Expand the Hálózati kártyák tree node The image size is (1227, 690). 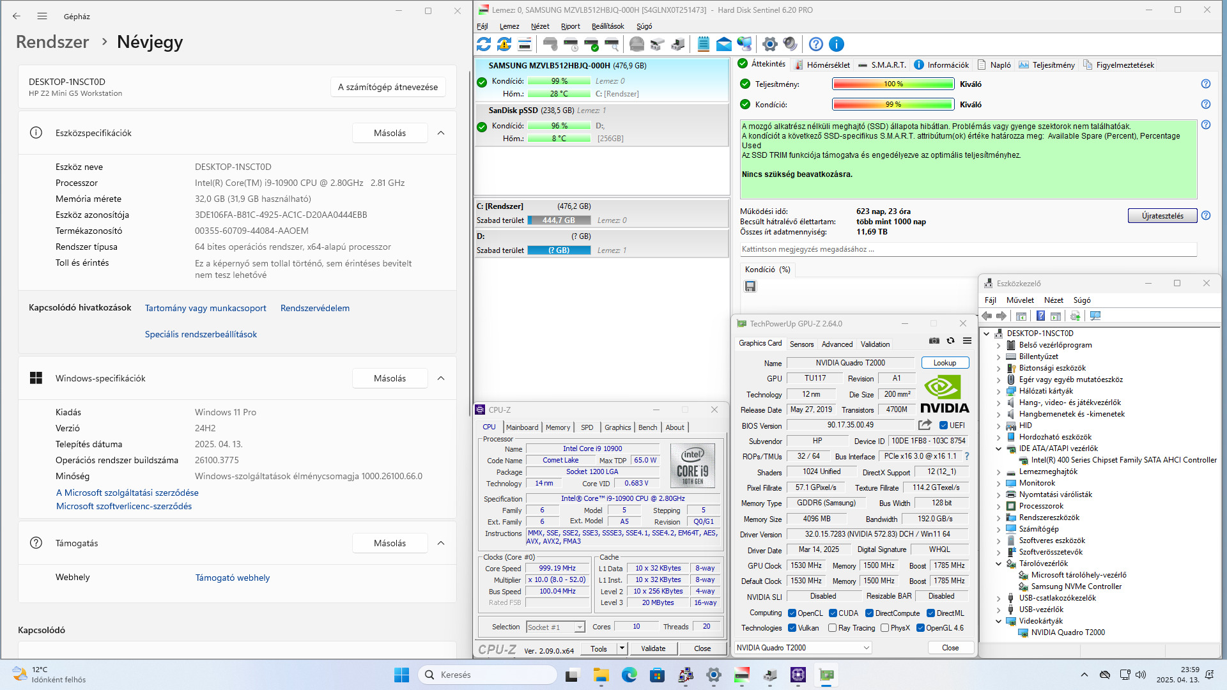tap(999, 391)
